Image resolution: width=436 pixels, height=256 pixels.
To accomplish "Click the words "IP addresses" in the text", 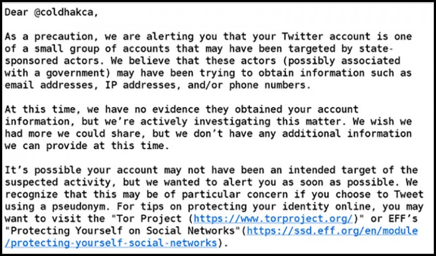I will (141, 85).
